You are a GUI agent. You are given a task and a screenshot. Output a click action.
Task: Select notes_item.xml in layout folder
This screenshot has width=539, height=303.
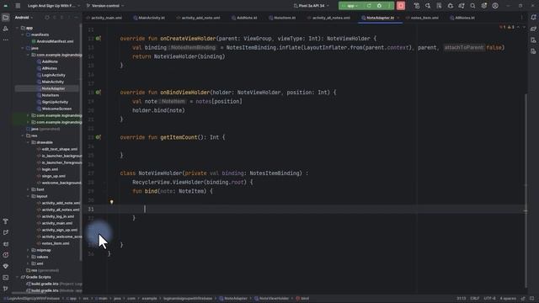pos(56,243)
